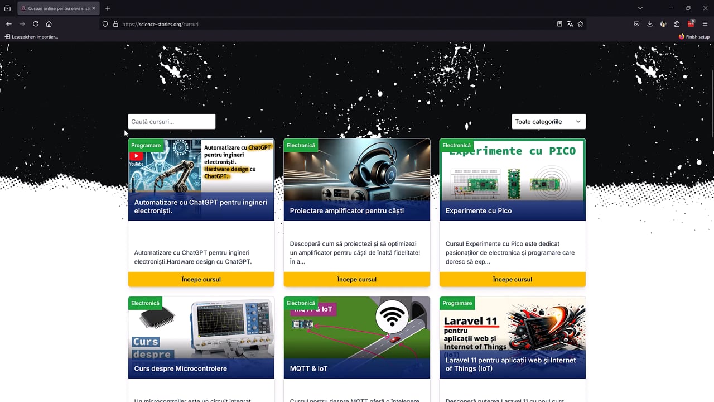Close the Cursuri online tab

94,8
